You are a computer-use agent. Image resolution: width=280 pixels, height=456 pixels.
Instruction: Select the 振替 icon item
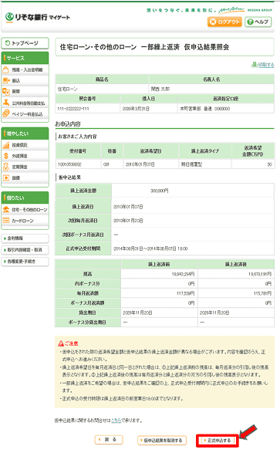[x=25, y=92]
